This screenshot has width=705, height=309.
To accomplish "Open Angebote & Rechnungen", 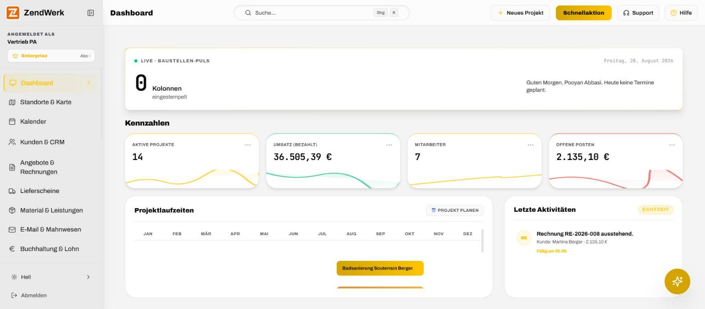I will point(50,167).
